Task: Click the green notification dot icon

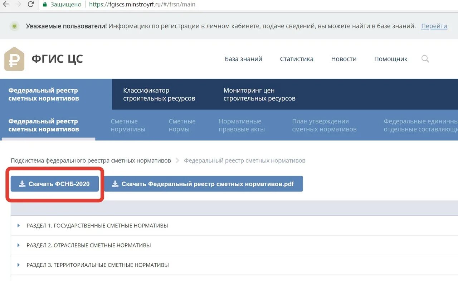Action: coord(14,26)
